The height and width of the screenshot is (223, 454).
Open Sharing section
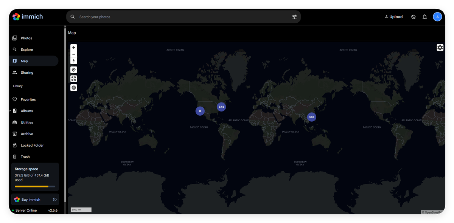coord(34,72)
